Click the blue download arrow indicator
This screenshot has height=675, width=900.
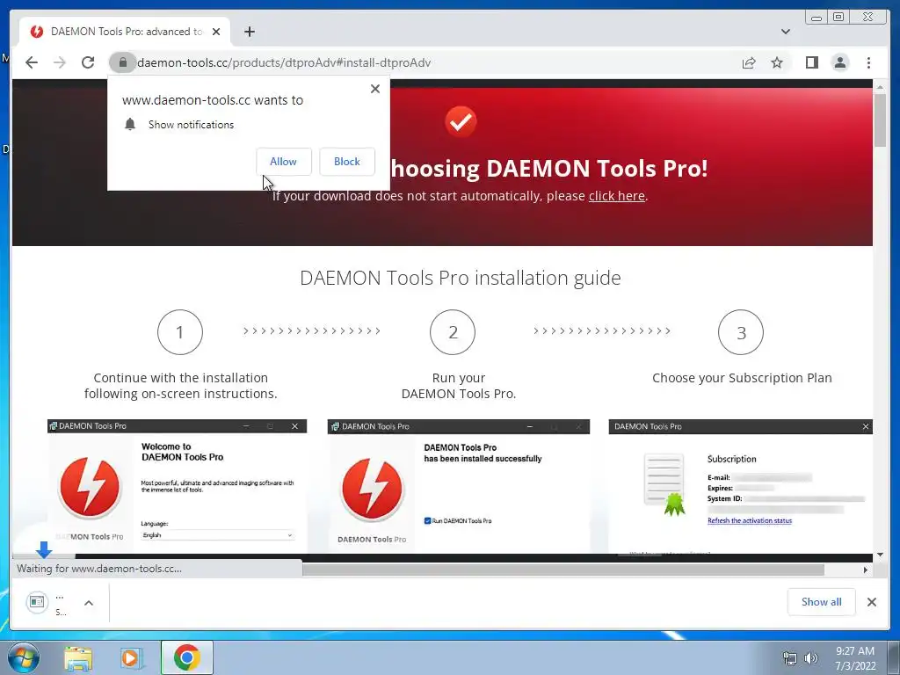point(44,549)
